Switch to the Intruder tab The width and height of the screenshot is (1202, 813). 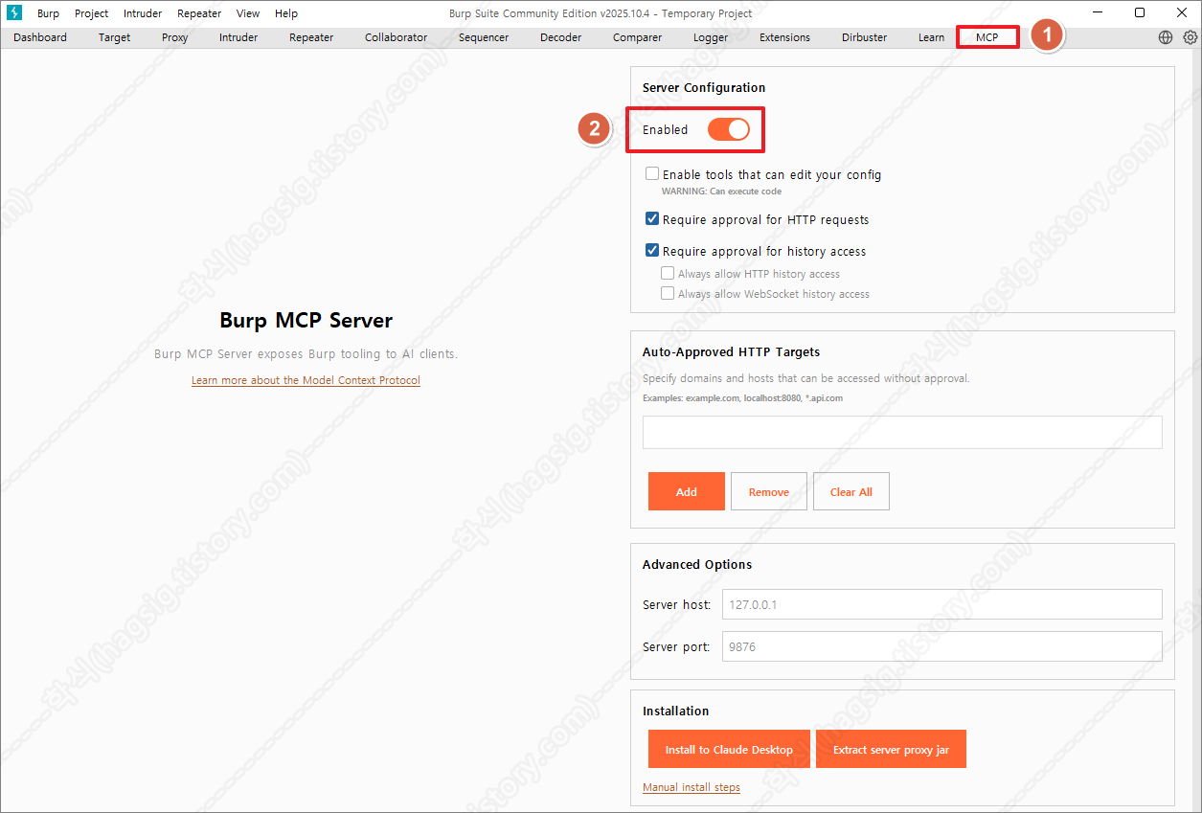pyautogui.click(x=238, y=37)
